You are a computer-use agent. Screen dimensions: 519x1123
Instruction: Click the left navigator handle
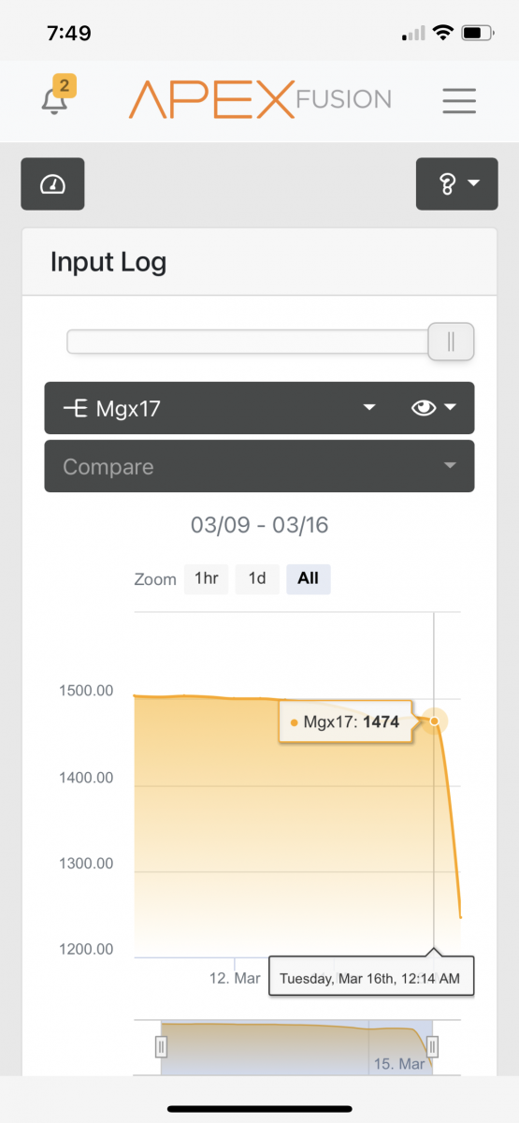click(161, 1046)
